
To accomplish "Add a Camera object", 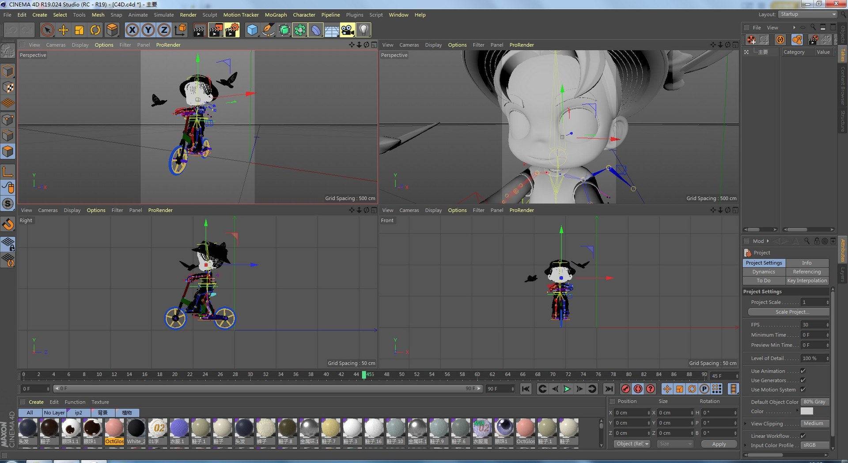I will (x=348, y=30).
